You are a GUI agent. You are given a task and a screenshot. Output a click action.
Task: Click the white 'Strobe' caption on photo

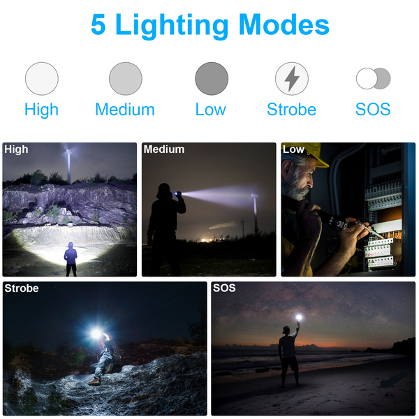[22, 288]
